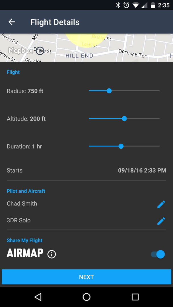Tap the back arrow on Flight Details header
Image resolution: width=173 pixels, height=307 pixels.
[x=11, y=22]
